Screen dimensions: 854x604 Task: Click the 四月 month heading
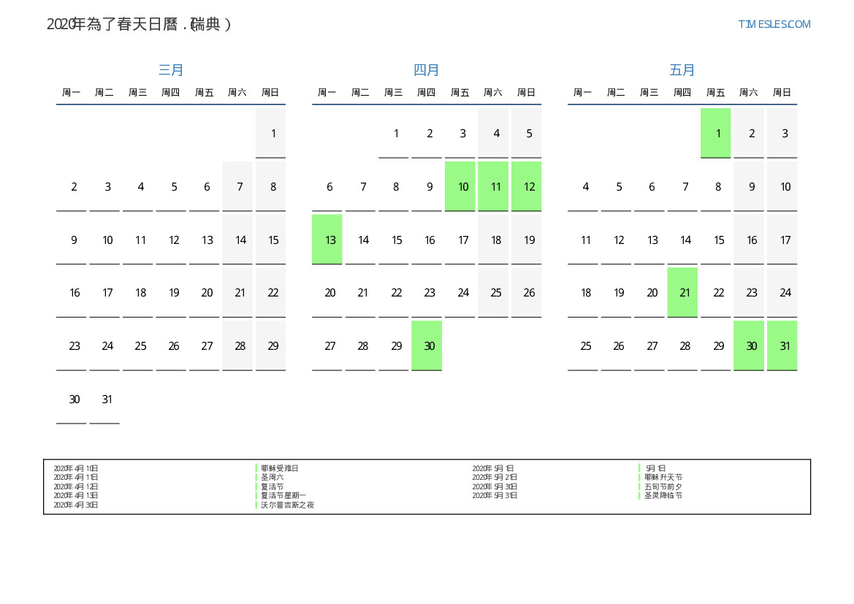coord(427,70)
